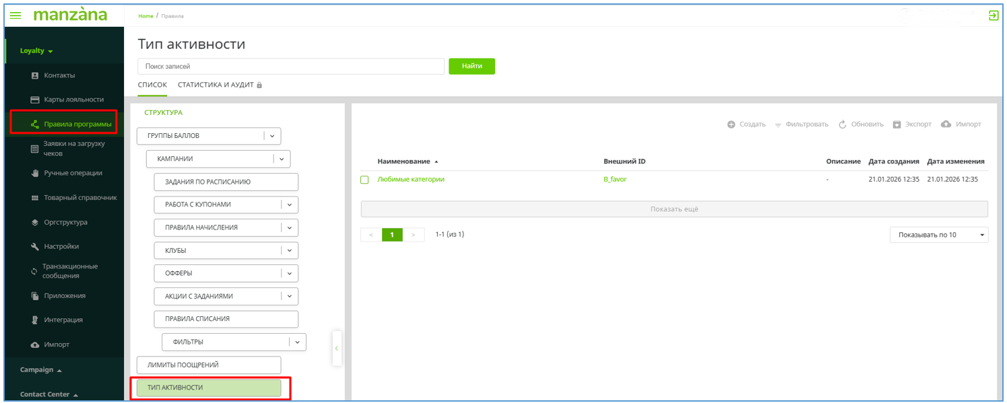1007x403 pixels.
Task: Open Товарный справочник sidebar item
Action: coord(80,198)
